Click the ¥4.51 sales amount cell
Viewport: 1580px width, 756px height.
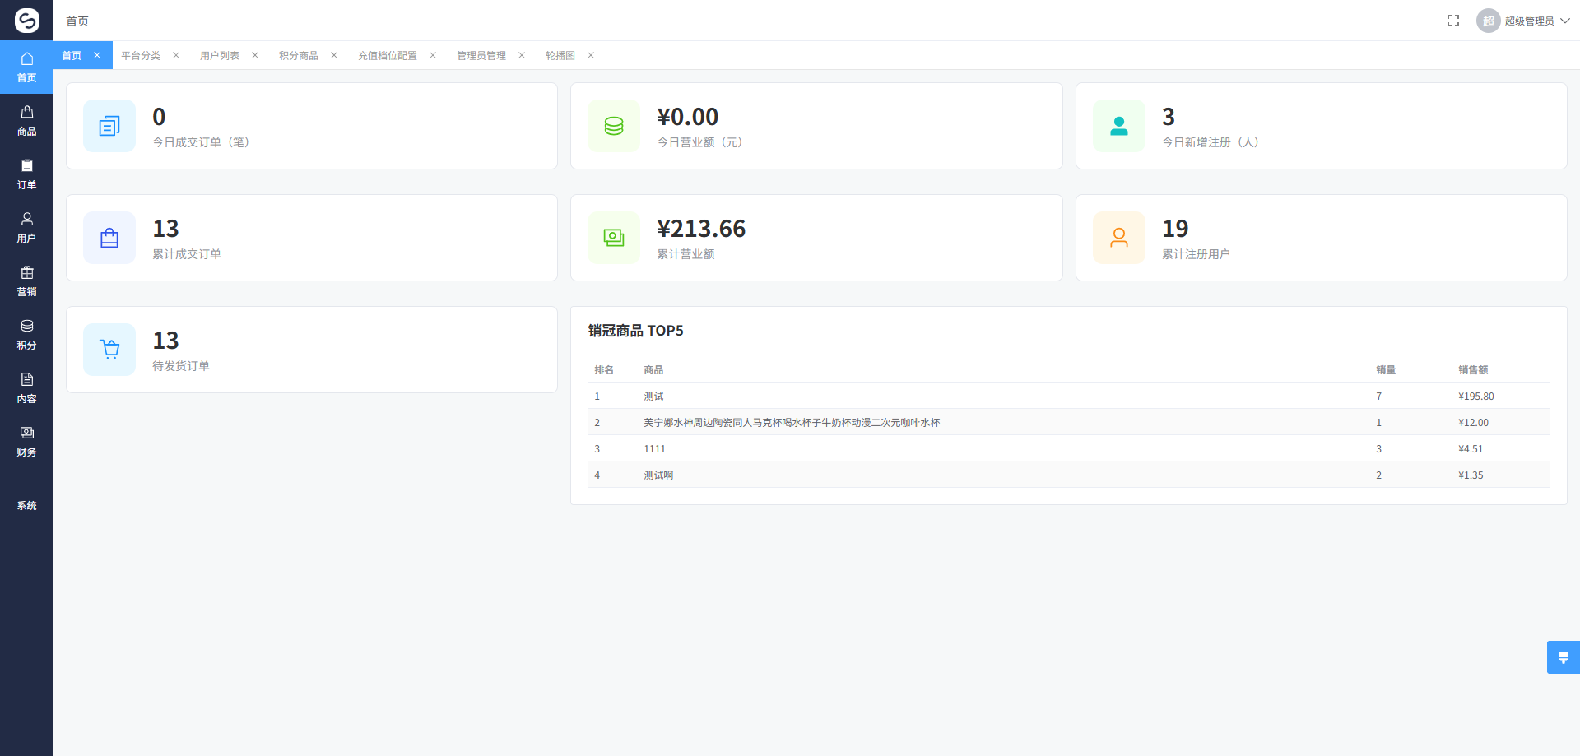(1471, 449)
